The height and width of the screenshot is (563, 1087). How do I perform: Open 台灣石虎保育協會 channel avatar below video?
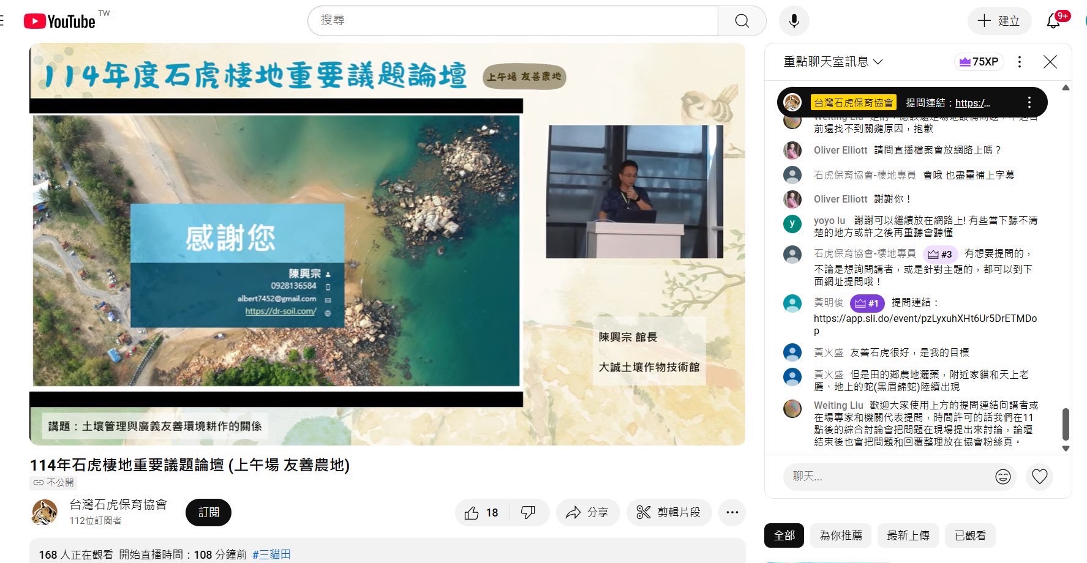(x=44, y=512)
